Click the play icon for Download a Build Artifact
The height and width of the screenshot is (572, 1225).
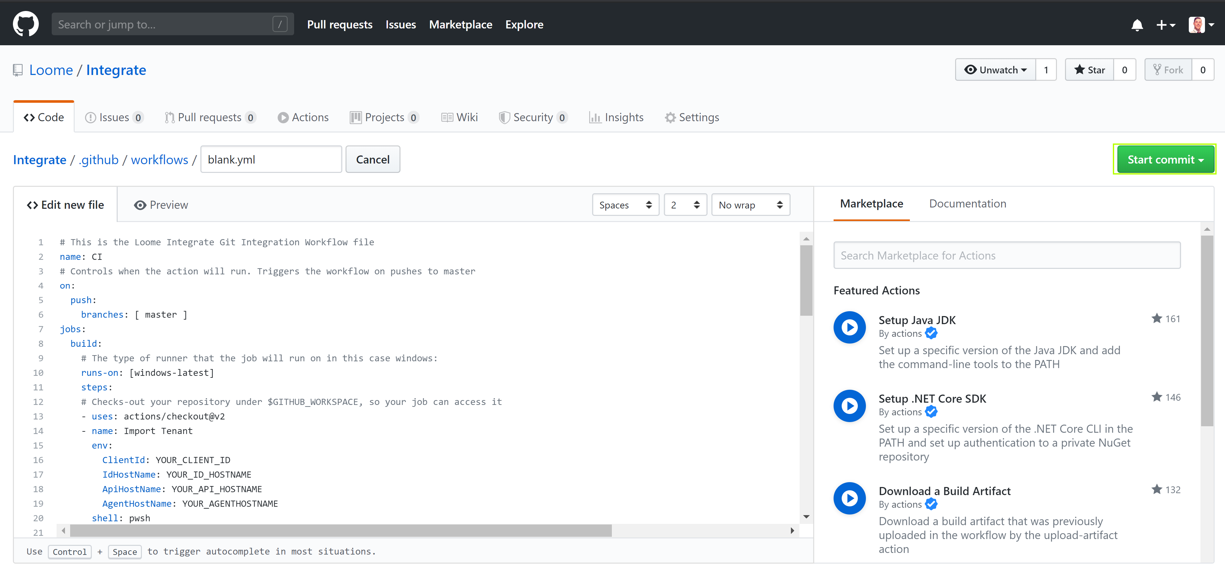(x=849, y=498)
